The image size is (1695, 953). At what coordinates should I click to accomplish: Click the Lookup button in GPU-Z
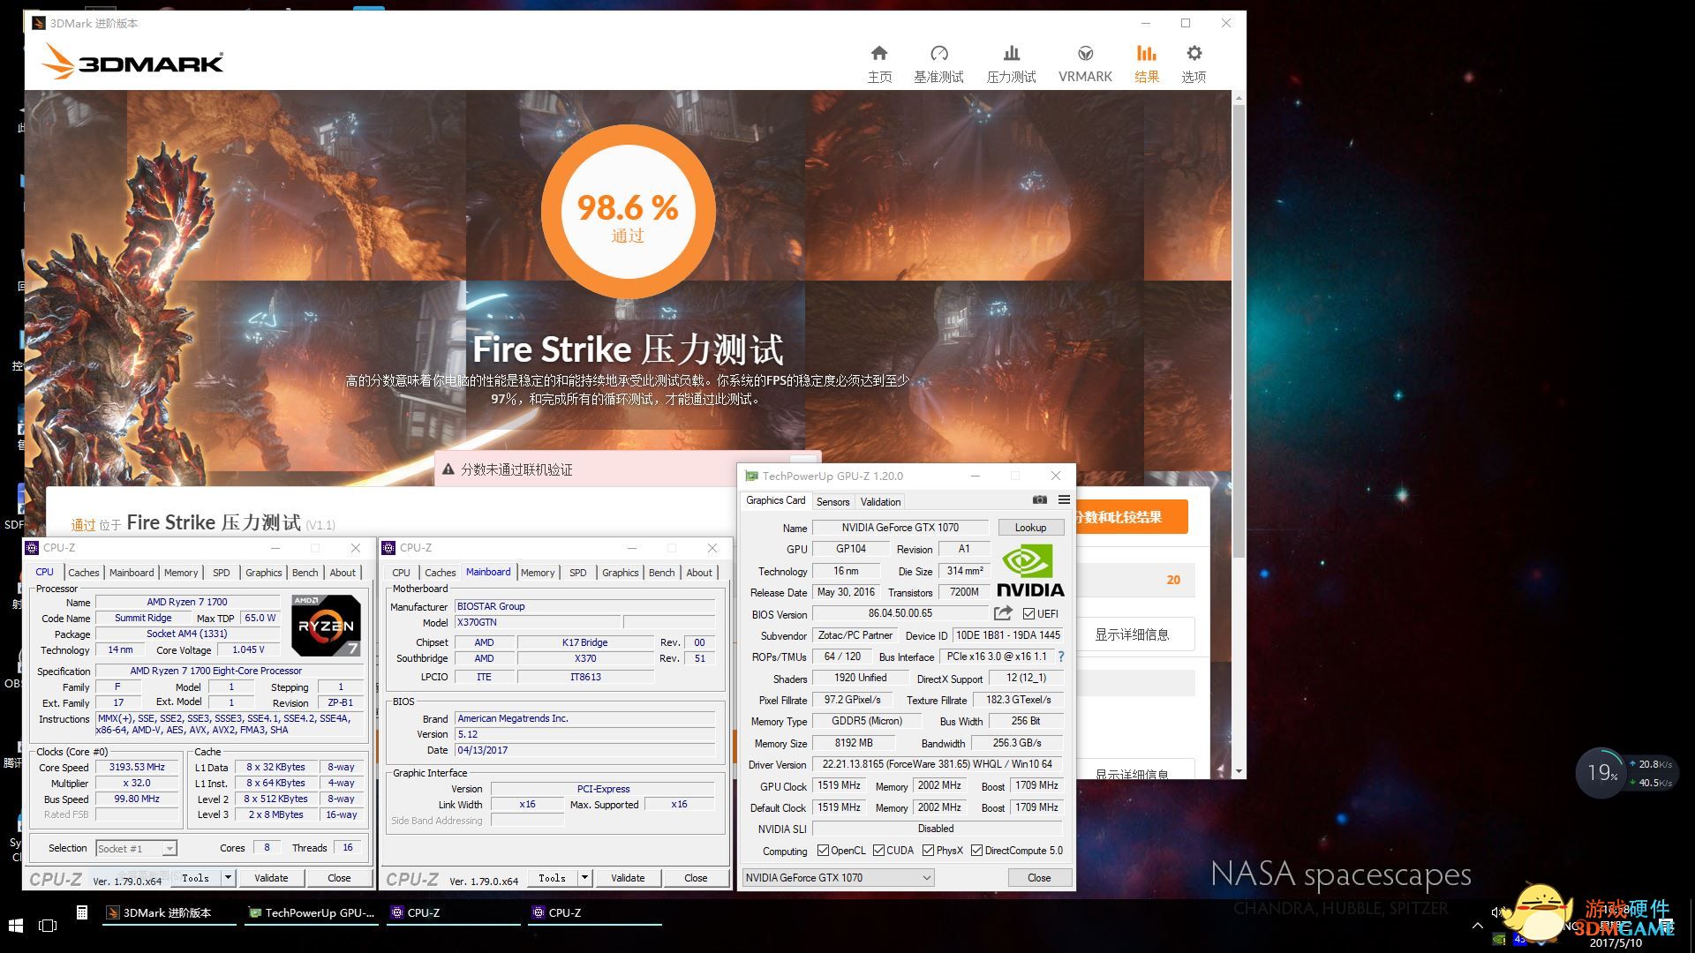[x=1030, y=528]
